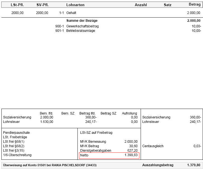
Task: Click the MVK Beitrag line
Action: coord(89,146)
